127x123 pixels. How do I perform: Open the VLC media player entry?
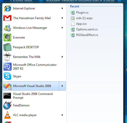[25, 115]
